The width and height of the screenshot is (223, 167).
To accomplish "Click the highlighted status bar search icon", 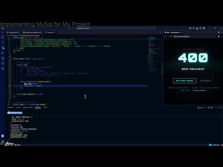I will [x=210, y=145].
